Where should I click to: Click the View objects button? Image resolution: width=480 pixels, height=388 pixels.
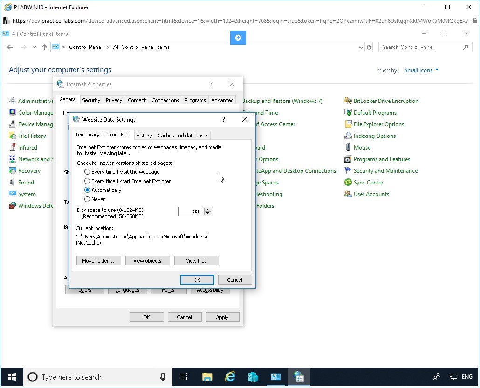147,261
